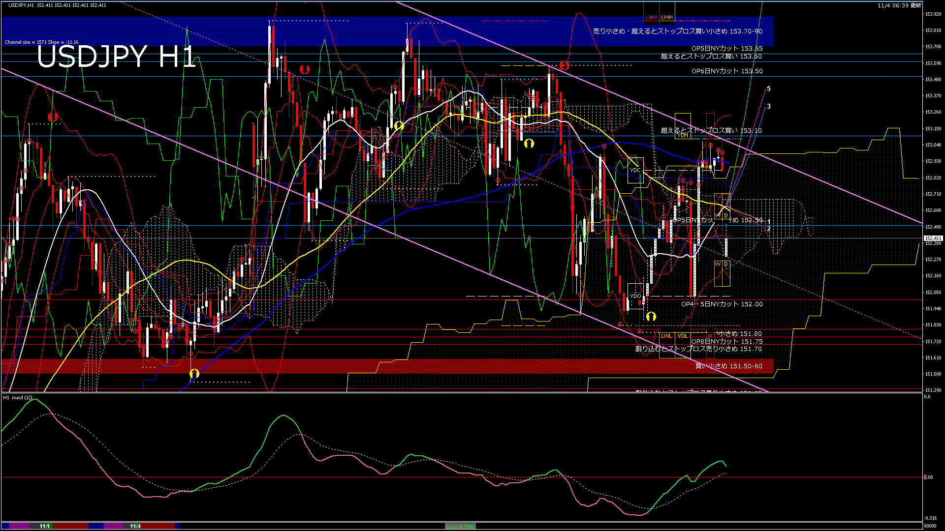The image size is (945, 531).
Task: Click the 151.500 price axis value
Action: point(933,374)
